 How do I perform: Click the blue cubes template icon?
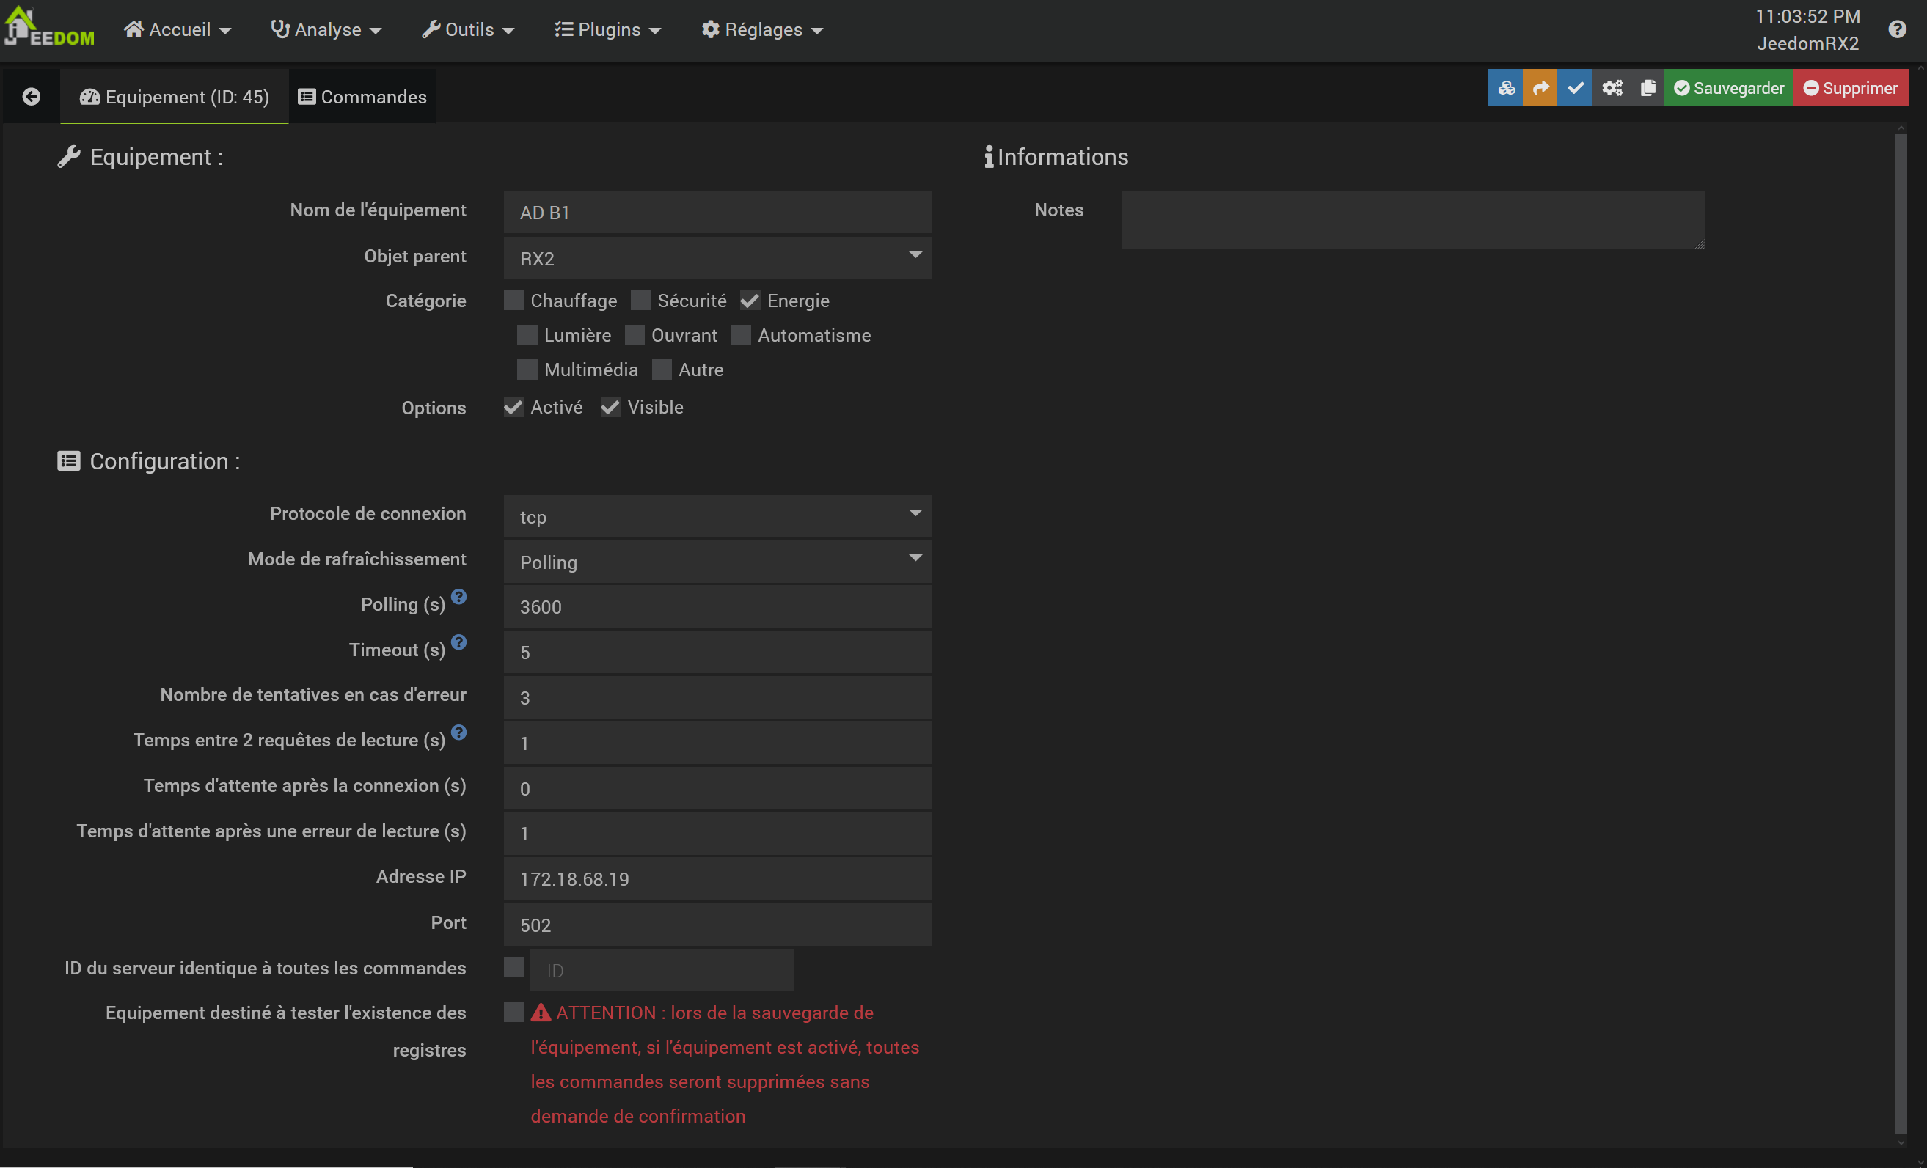[x=1505, y=88]
